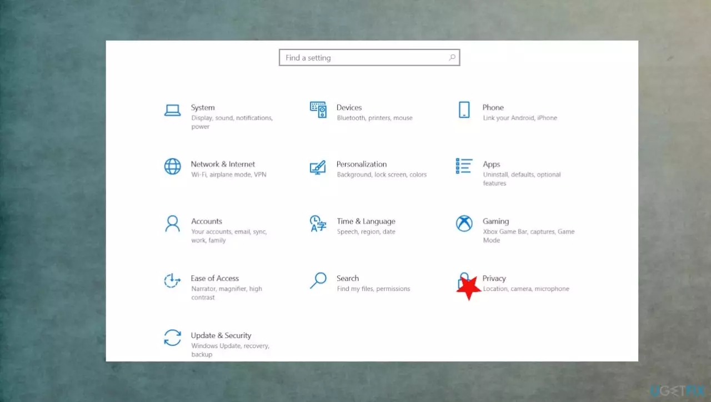Click 'Speech, region, date' text
This screenshot has height=402, width=711.
click(x=366, y=232)
